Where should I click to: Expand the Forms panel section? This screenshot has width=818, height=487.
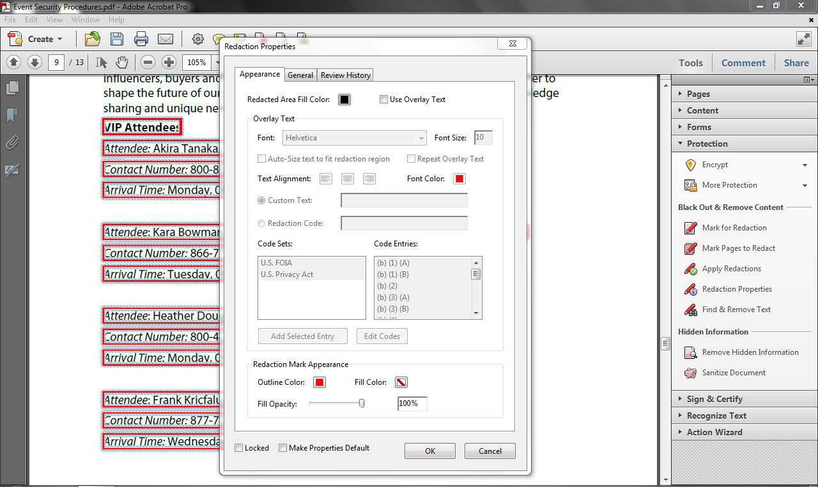(x=745, y=127)
